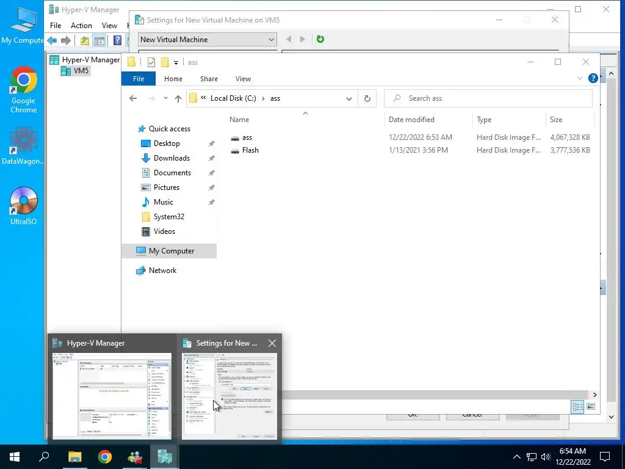625x469 pixels.
Task: Click the Help question mark icon in Hyper-V toolbar
Action: click(x=117, y=40)
